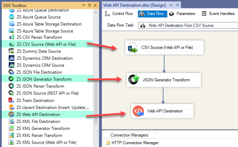Click the ZS Azure Table Storage Source icon
This screenshot has height=147, width=238.
(12, 31)
